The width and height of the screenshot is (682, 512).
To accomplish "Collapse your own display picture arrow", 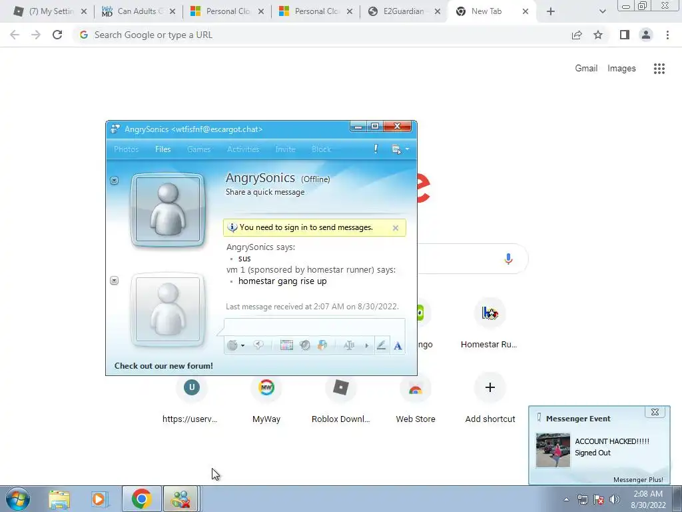I will (115, 281).
